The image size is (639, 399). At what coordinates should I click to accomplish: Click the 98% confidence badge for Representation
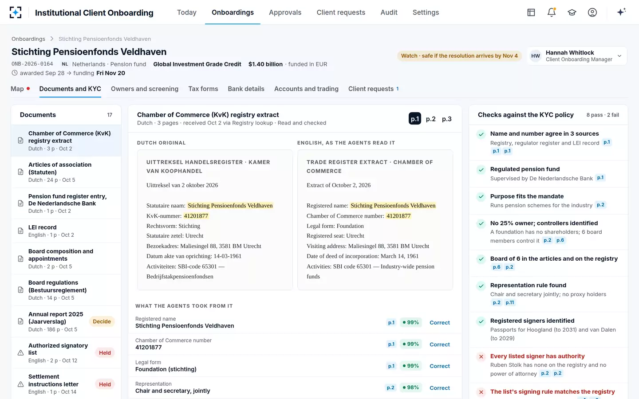coord(411,387)
